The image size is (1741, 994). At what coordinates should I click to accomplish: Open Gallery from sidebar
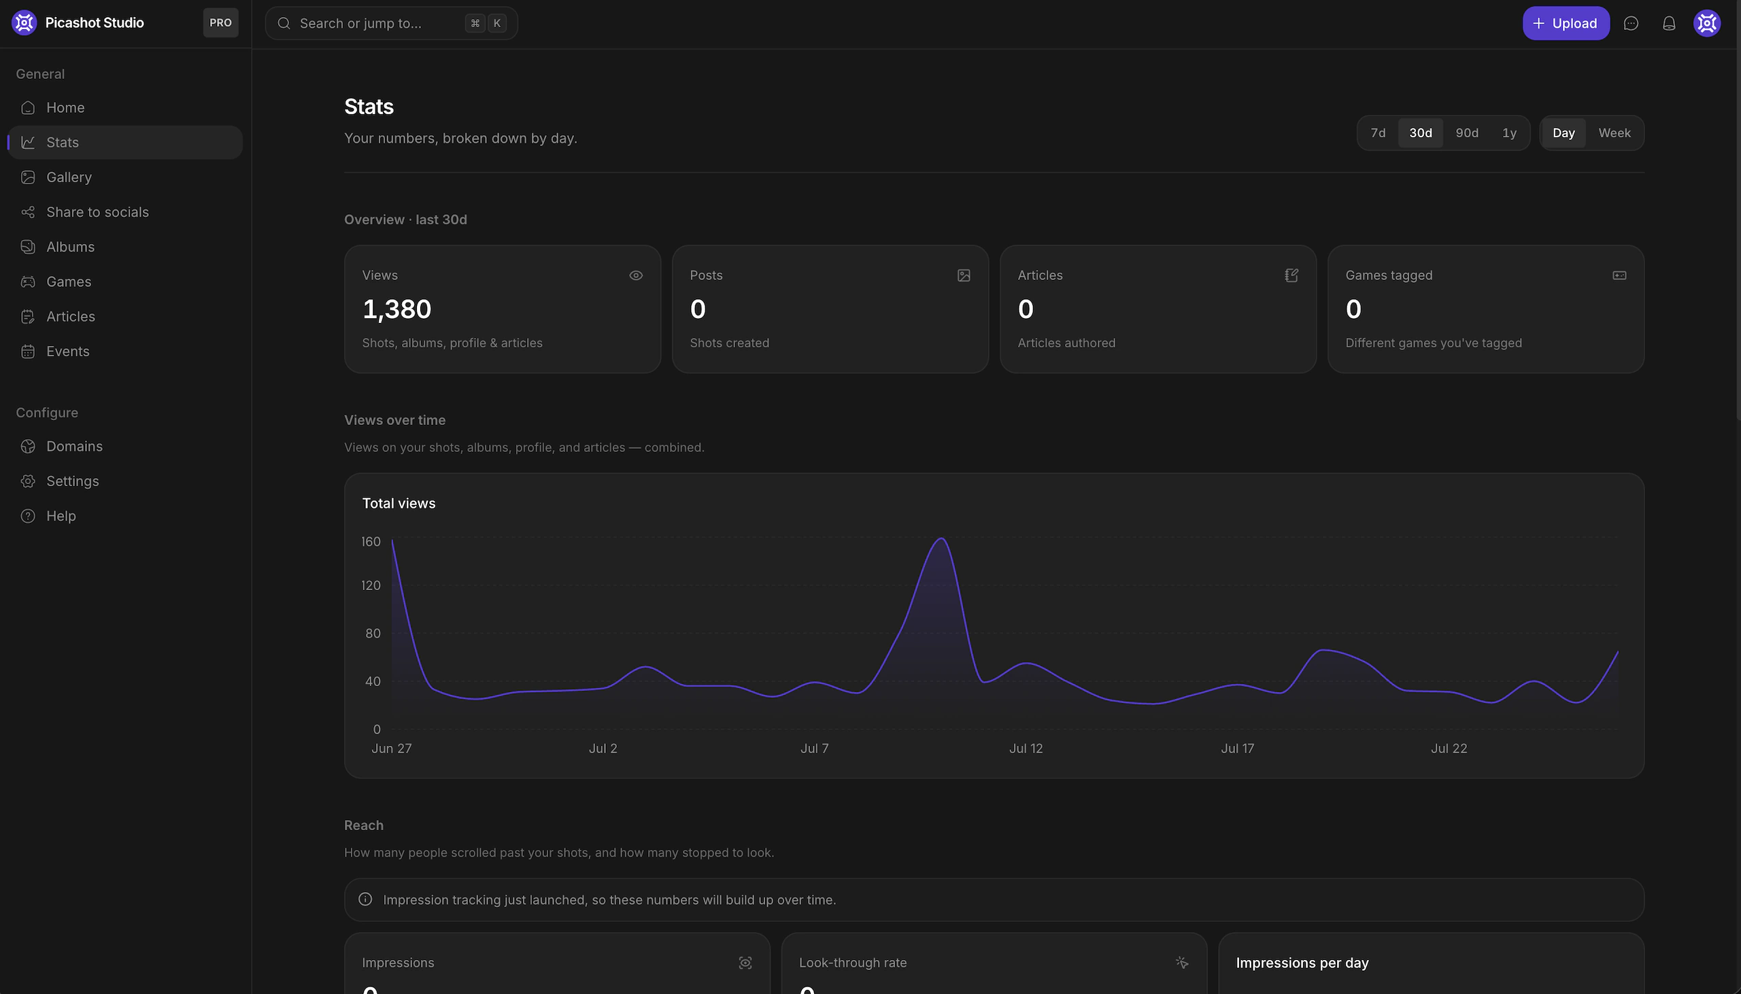click(x=125, y=177)
